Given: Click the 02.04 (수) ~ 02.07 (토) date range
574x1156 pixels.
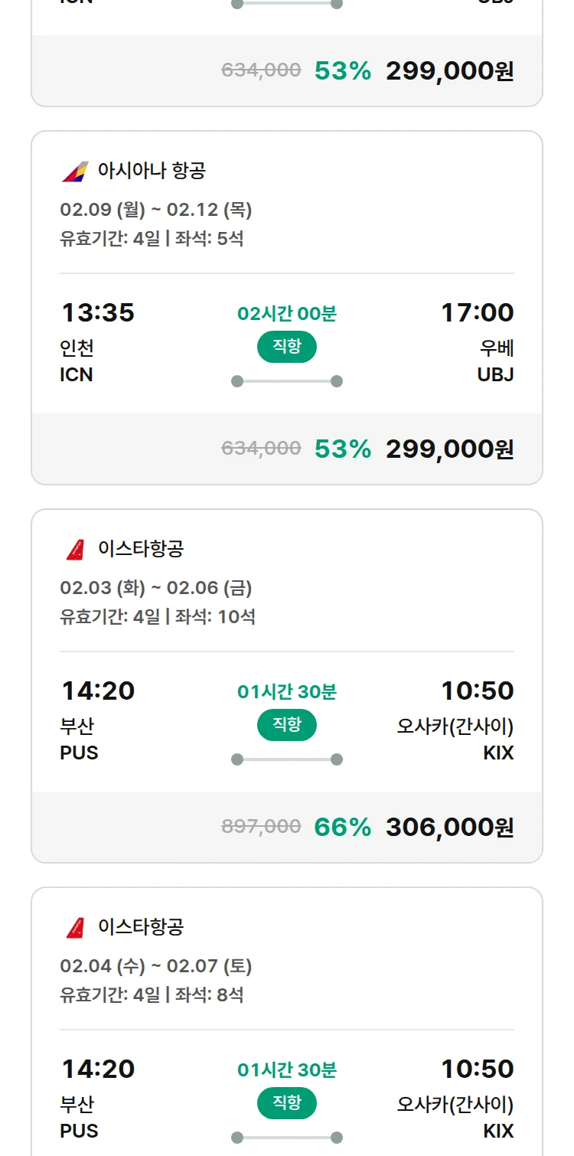Looking at the screenshot, I should [x=156, y=966].
